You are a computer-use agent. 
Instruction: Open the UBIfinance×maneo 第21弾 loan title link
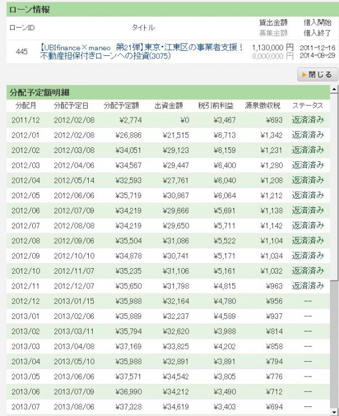(x=141, y=51)
